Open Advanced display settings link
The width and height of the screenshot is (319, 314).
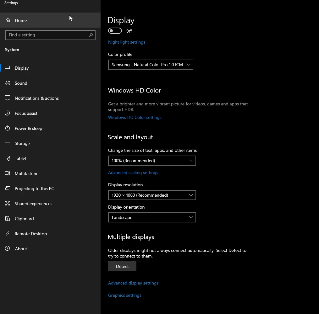[133, 283]
